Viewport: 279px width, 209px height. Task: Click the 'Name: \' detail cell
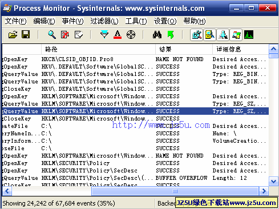[224, 134]
